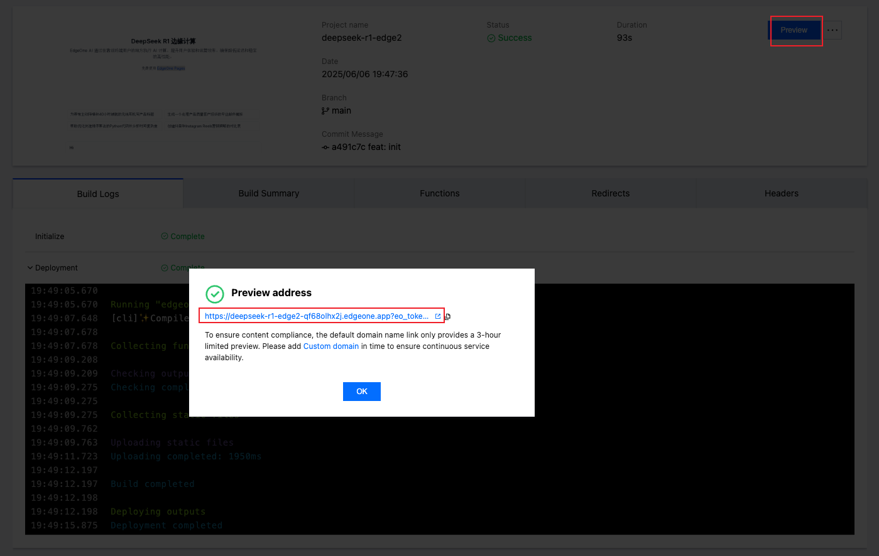879x556 pixels.
Task: Follow the Custom domain link
Action: 331,346
